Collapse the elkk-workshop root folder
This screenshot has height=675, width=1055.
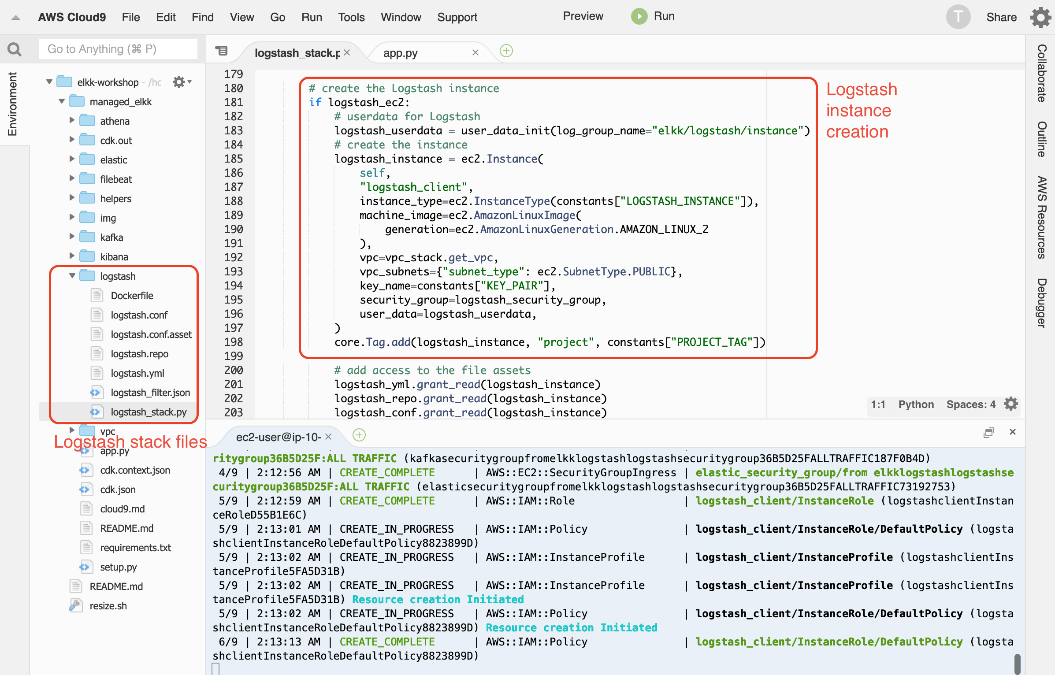tap(50, 82)
